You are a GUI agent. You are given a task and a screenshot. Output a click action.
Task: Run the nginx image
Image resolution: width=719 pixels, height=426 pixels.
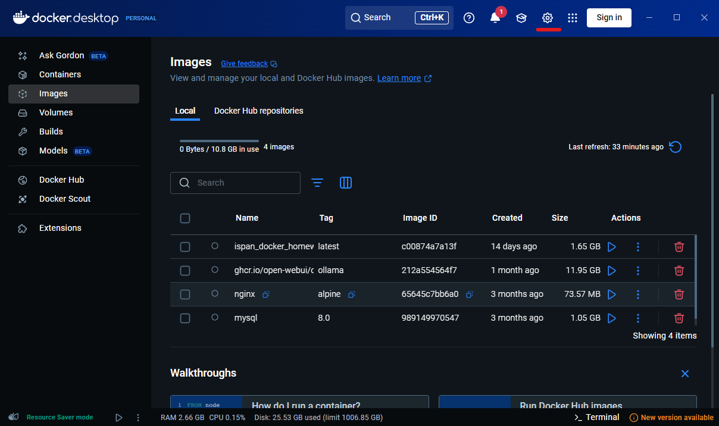coord(612,294)
